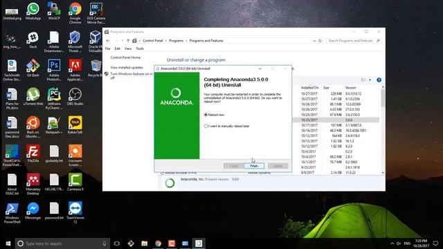
Task: Select the TeamViewer 12 desktop icon
Action: [x=75, y=212]
